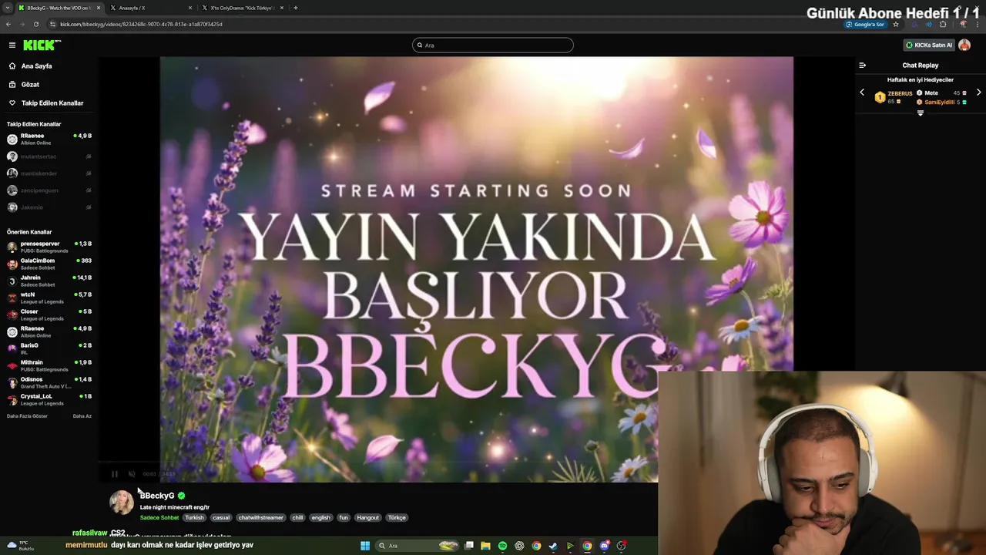Open Crystal_LoL recommended channel
This screenshot has width=986, height=555.
tap(49, 400)
